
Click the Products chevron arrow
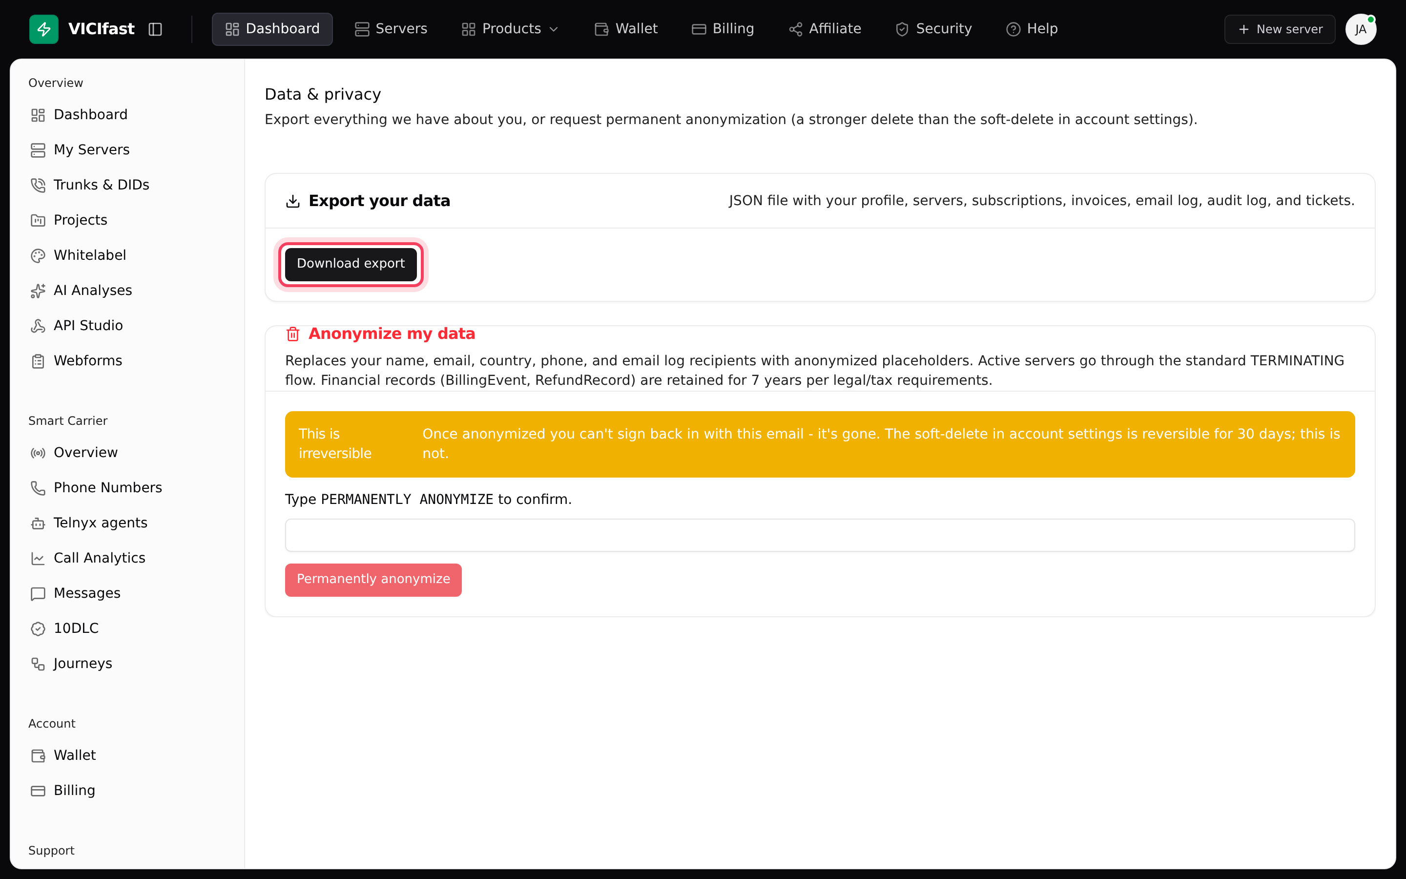pyautogui.click(x=554, y=29)
